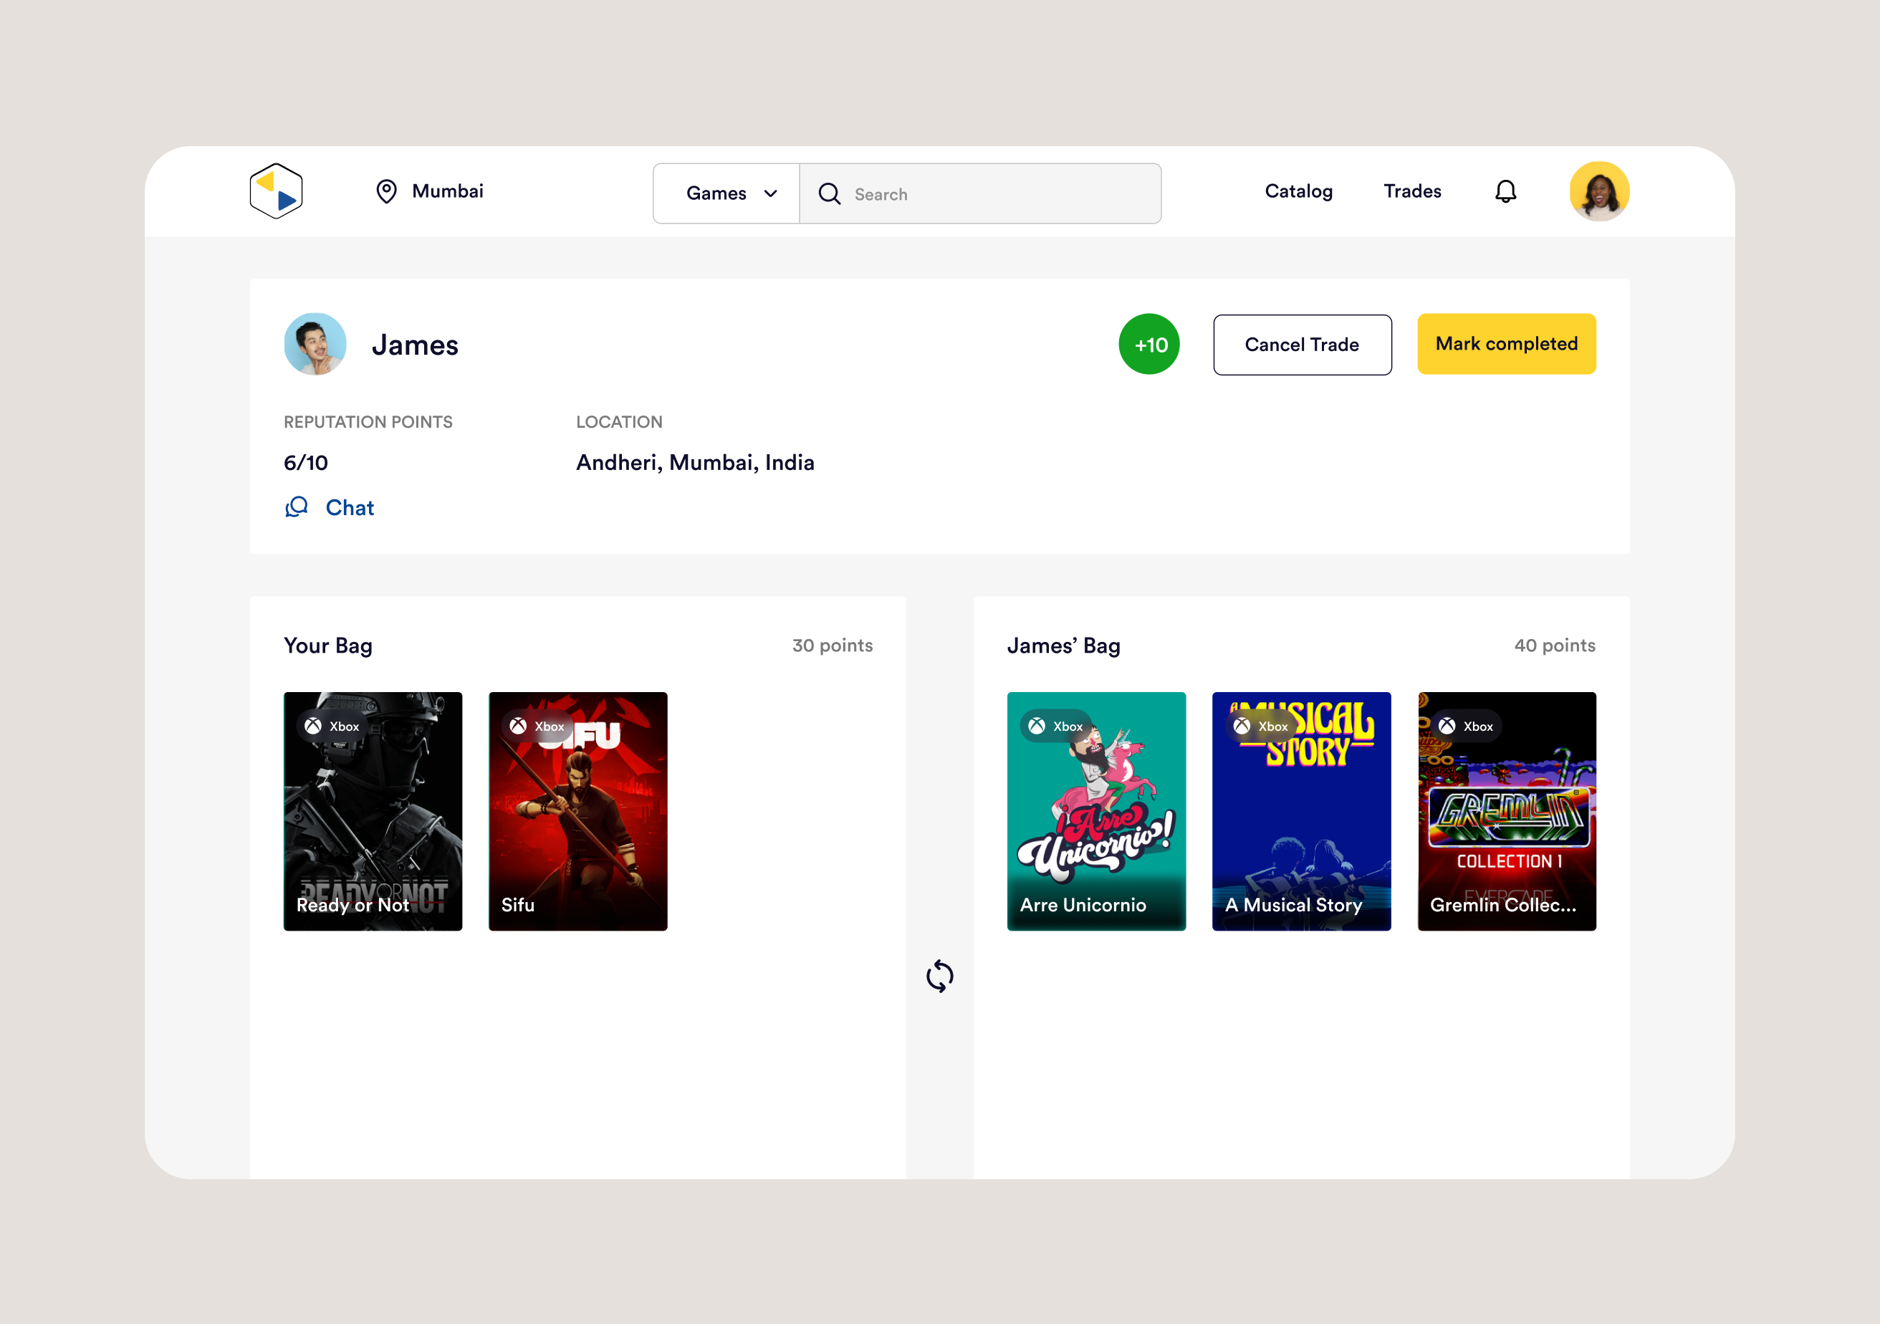Click the search magnifier icon

[x=830, y=194]
